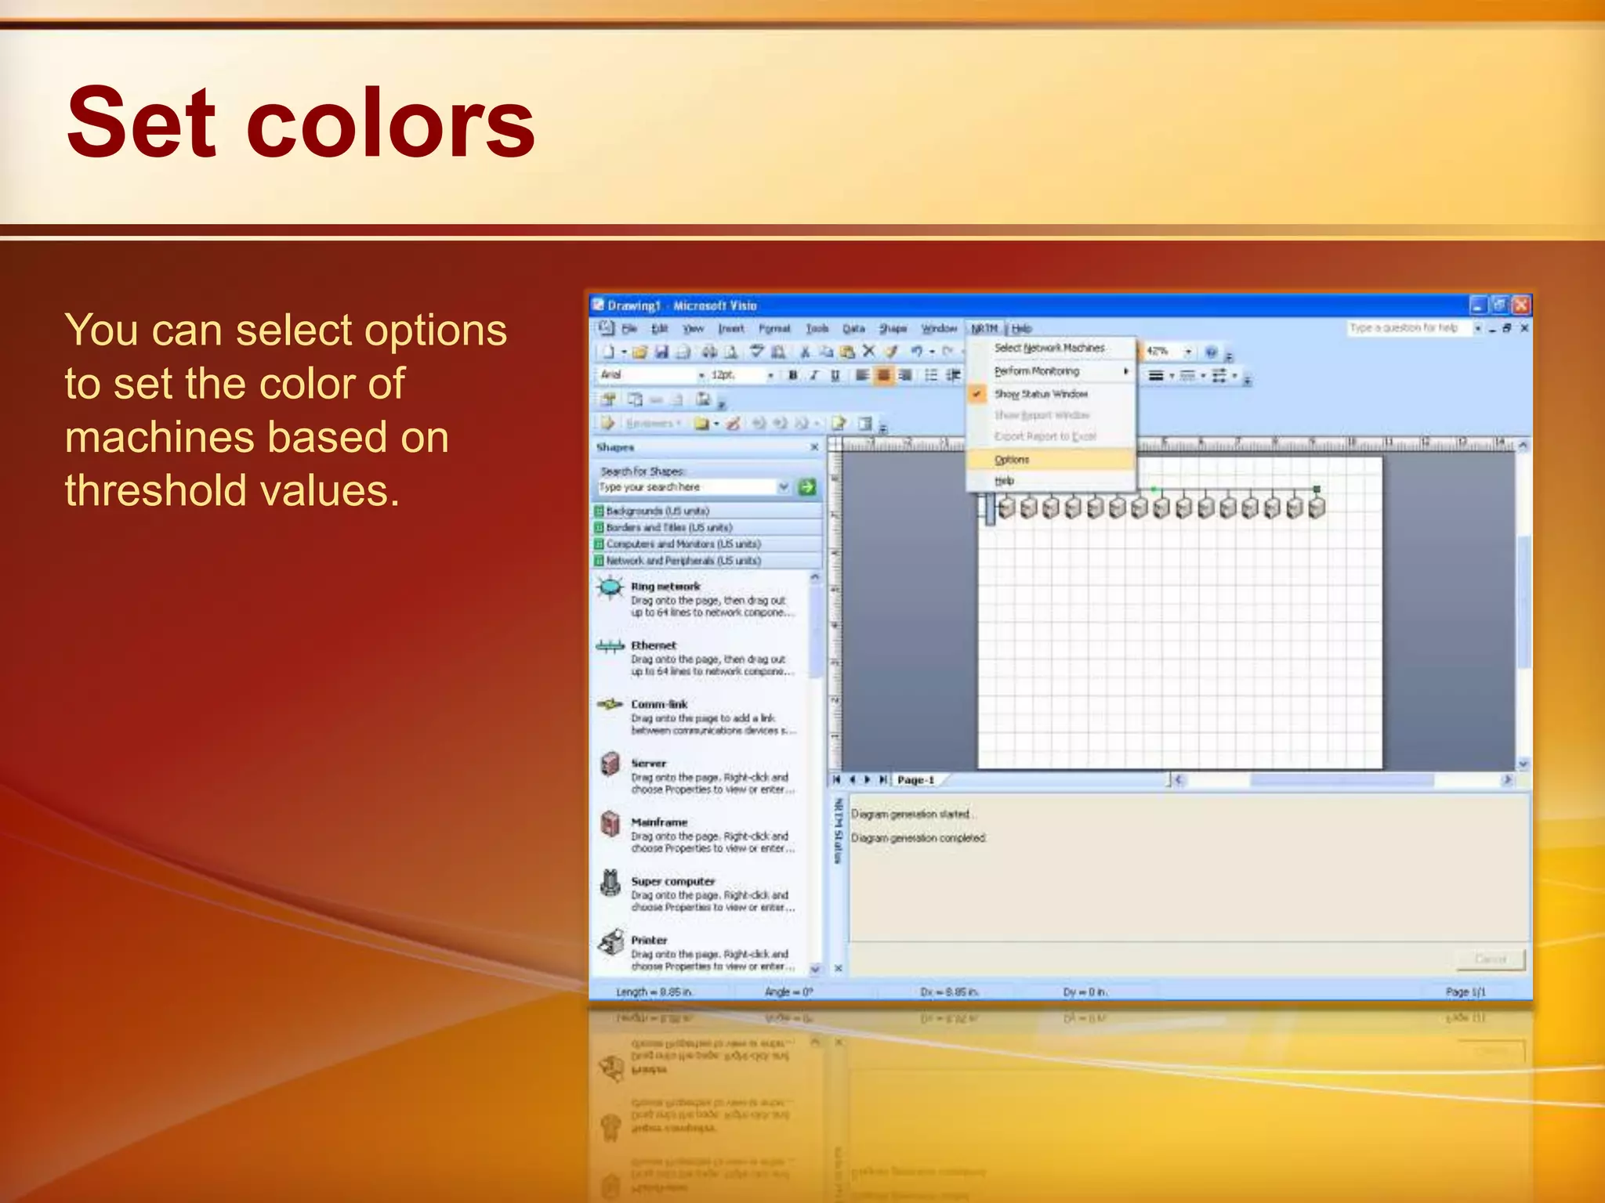Click the Underline formatting icon
Image resolution: width=1605 pixels, height=1203 pixels.
(835, 375)
